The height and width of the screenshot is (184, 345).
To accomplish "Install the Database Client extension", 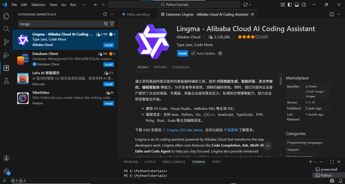I will pos(109,65).
